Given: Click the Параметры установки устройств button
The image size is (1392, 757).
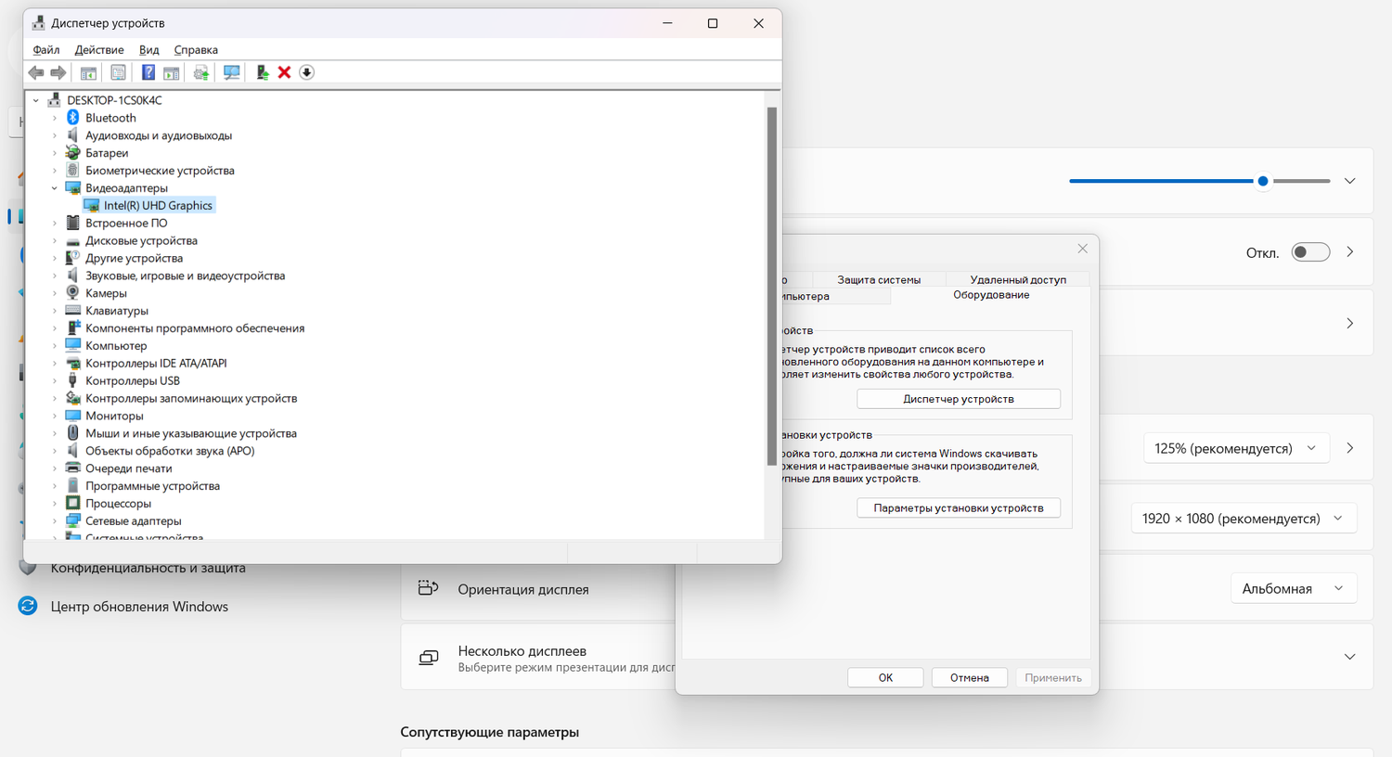Looking at the screenshot, I should click(x=959, y=508).
